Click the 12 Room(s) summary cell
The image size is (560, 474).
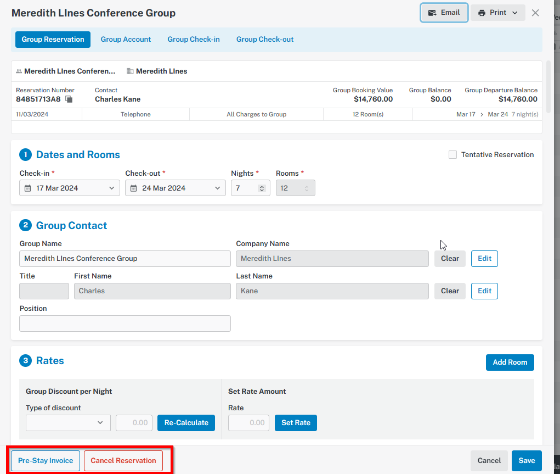368,114
